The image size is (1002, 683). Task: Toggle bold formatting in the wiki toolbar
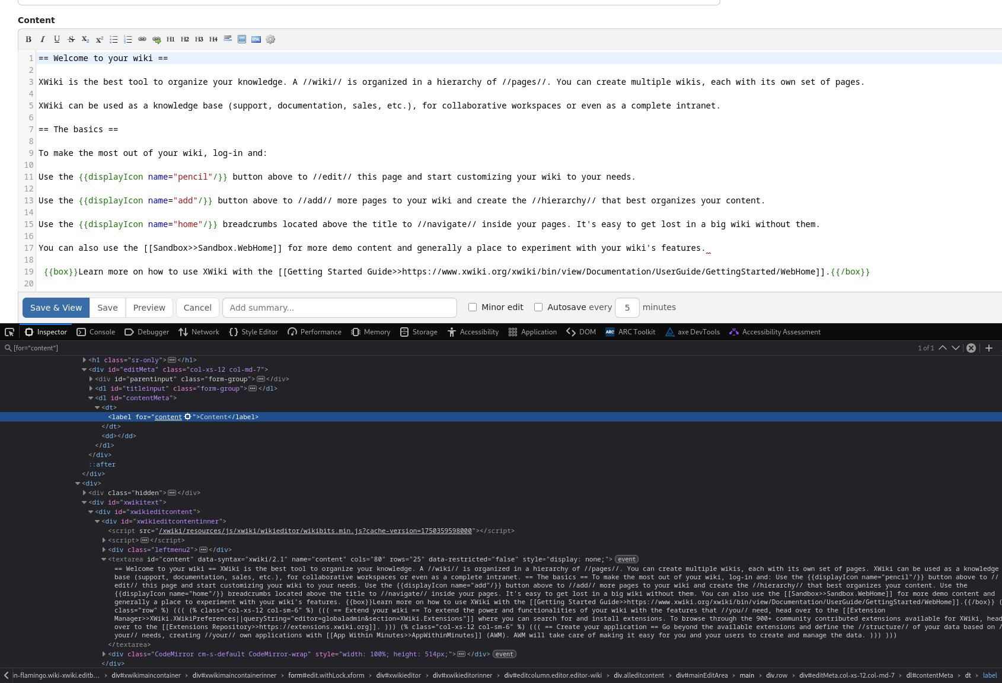click(28, 39)
